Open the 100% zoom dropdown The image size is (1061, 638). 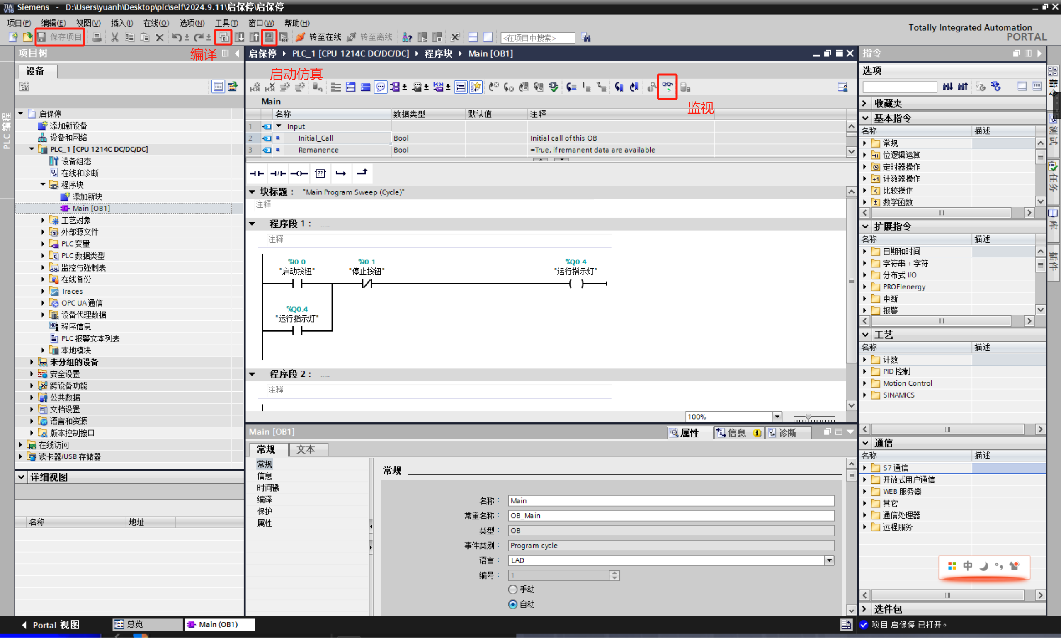pyautogui.click(x=777, y=417)
